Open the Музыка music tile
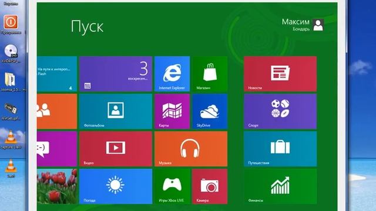 [x=191, y=149]
